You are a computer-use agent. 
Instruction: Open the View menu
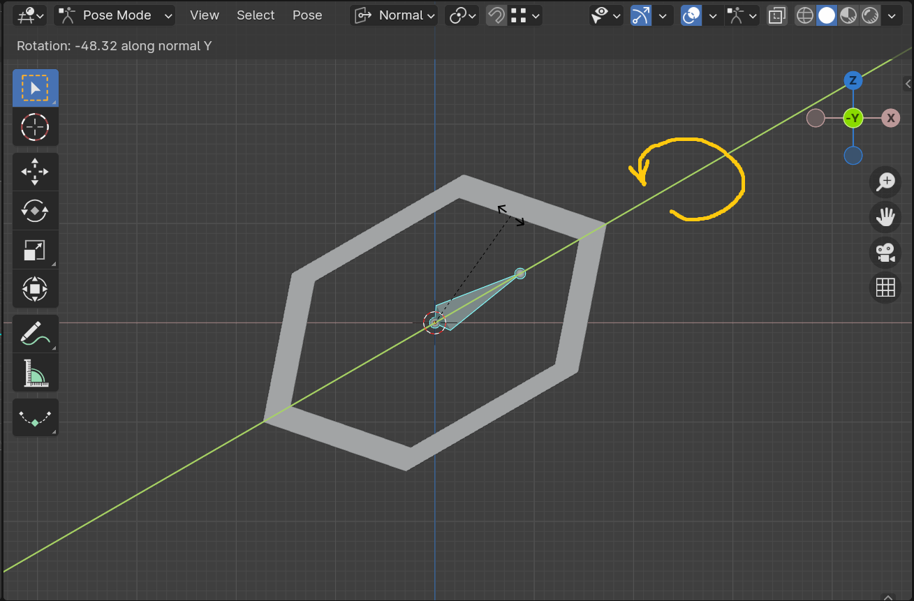pyautogui.click(x=205, y=15)
